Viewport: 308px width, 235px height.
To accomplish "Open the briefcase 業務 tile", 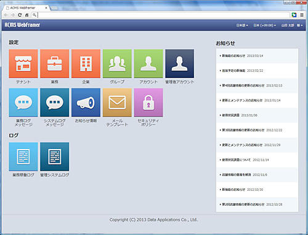I will coord(54,64).
